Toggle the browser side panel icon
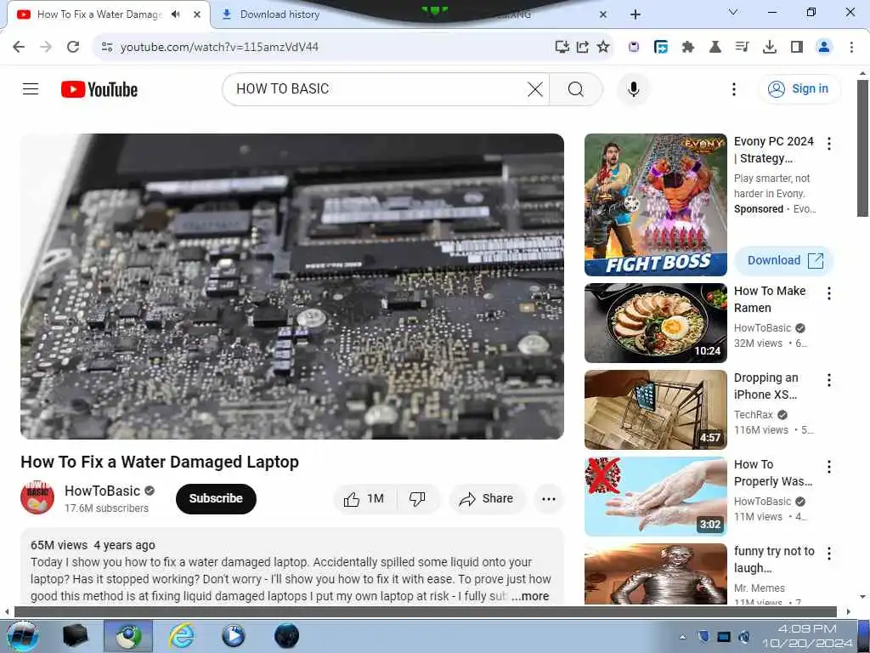 pyautogui.click(x=797, y=47)
